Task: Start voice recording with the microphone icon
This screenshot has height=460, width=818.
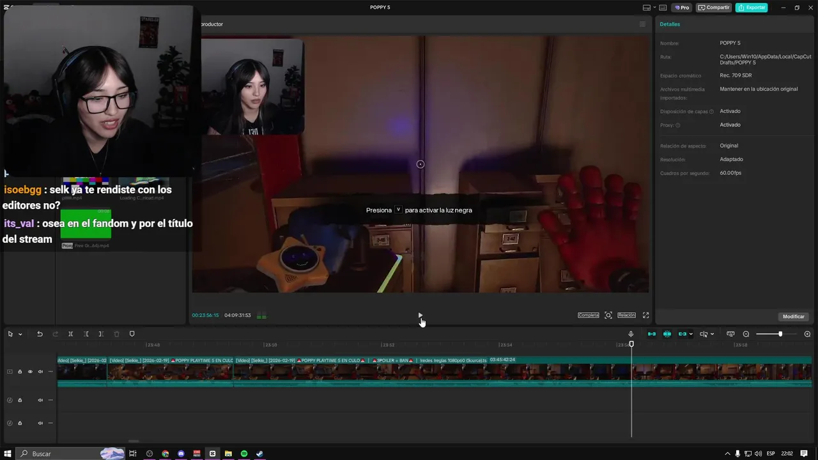Action: (631, 334)
